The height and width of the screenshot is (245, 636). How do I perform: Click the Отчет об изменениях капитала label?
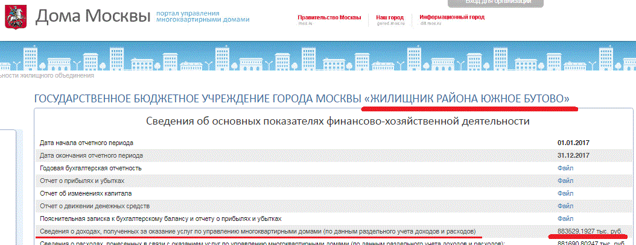[86, 194]
